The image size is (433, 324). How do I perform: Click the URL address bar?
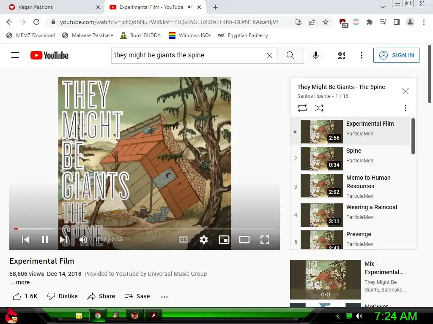(x=169, y=22)
